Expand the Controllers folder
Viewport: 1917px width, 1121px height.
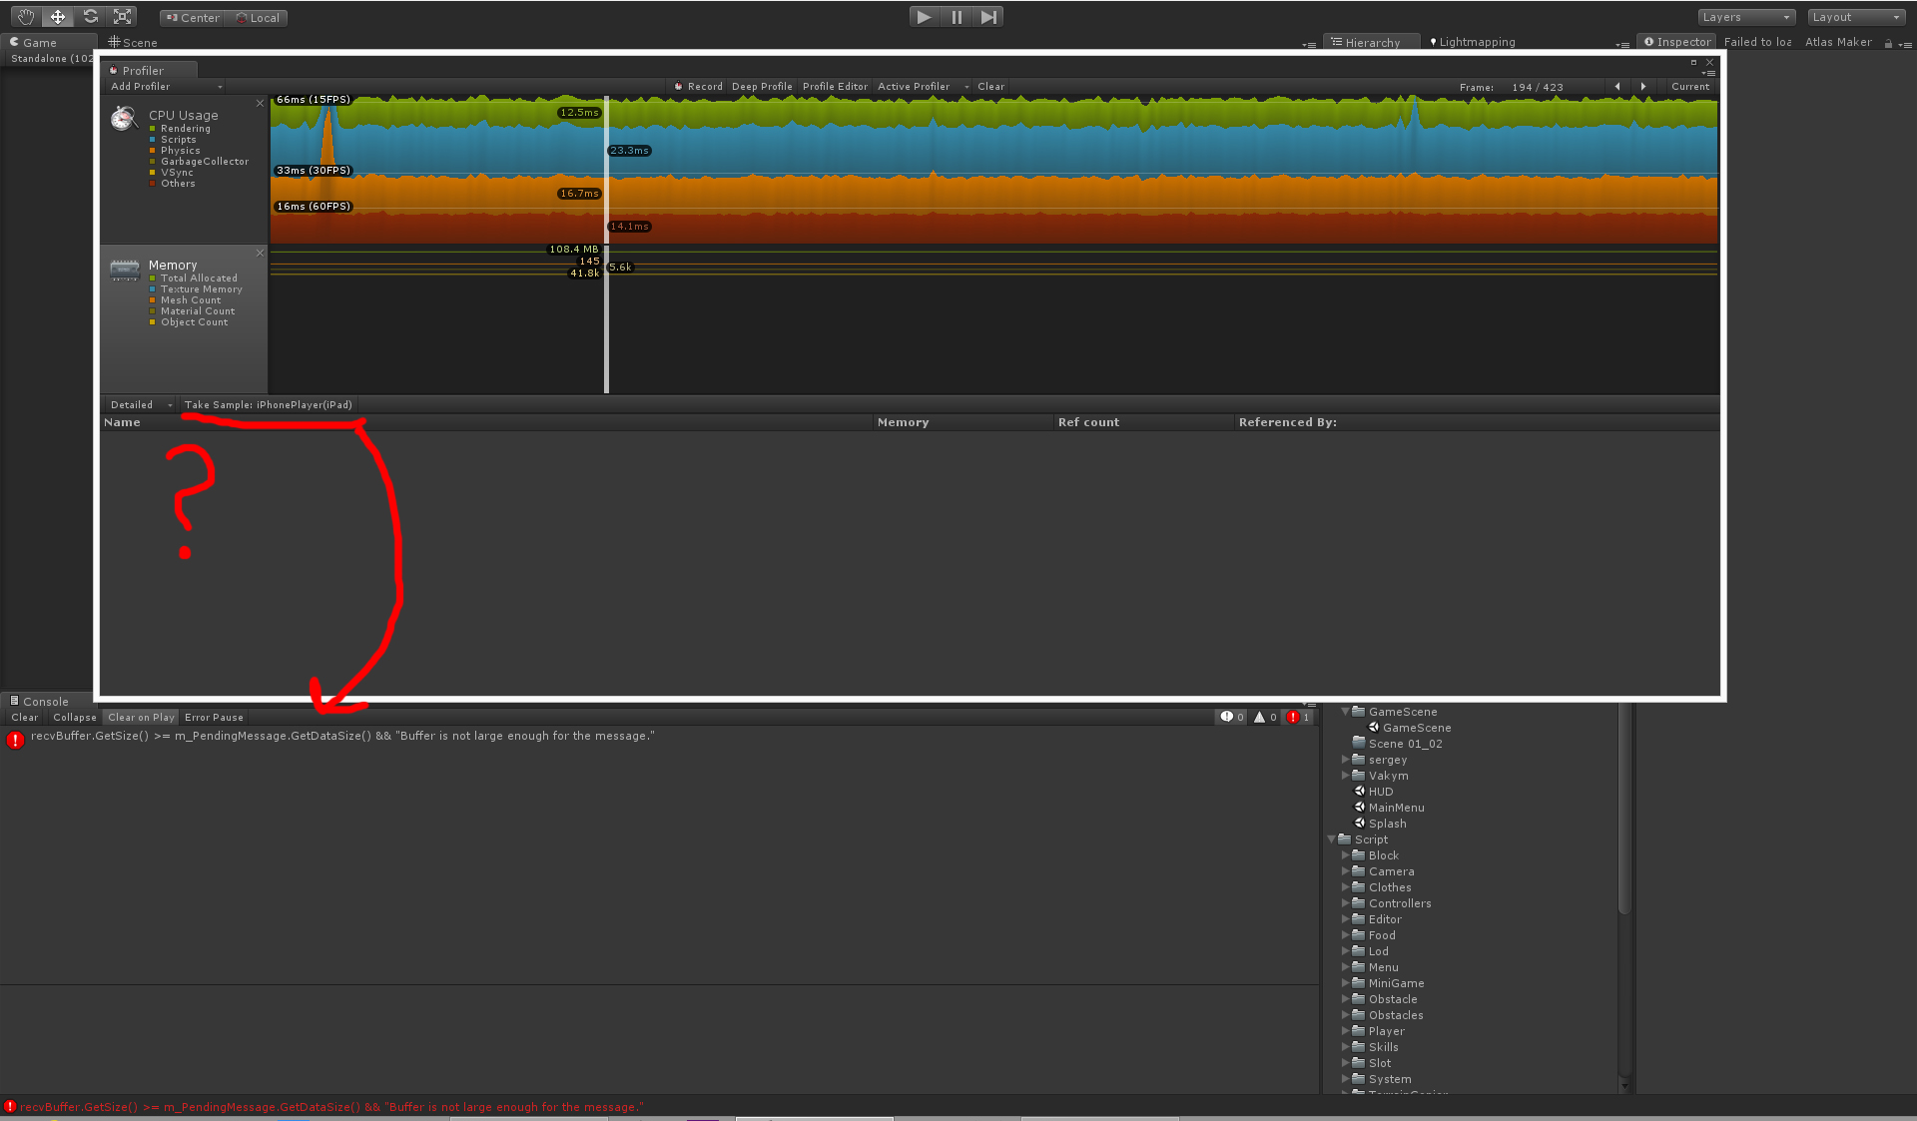tap(1345, 903)
